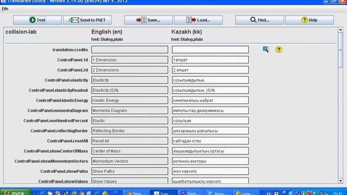The image size is (347, 195).
Task: Click English field 'Reset All'
Action: (x=130, y=141)
